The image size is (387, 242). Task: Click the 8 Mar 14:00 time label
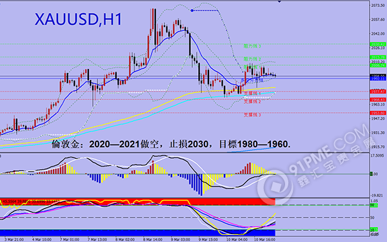point(152,239)
